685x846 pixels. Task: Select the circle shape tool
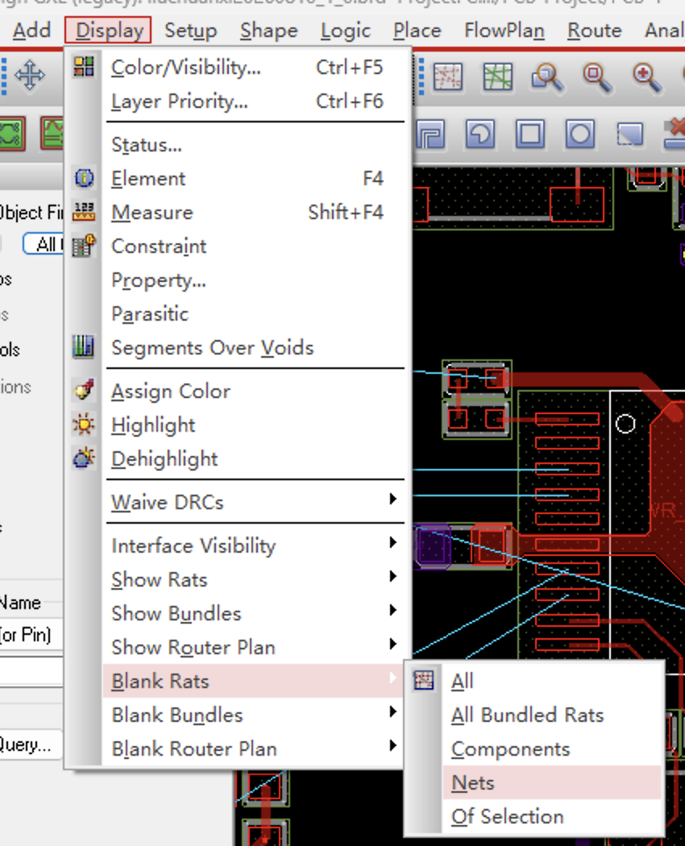point(580,133)
